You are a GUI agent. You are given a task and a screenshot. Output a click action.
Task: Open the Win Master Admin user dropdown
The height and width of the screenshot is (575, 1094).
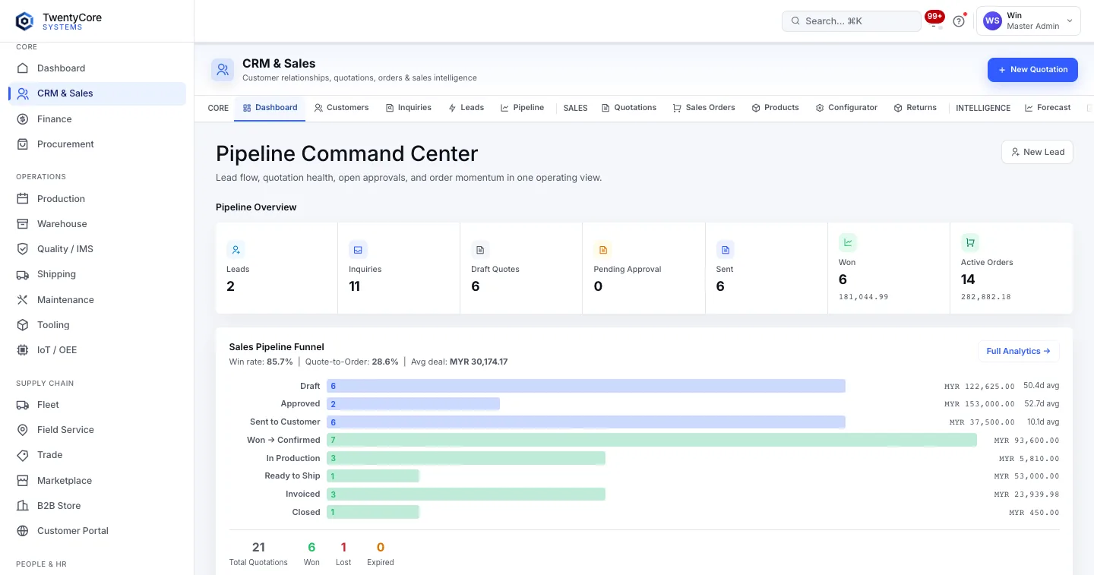[x=1029, y=21]
